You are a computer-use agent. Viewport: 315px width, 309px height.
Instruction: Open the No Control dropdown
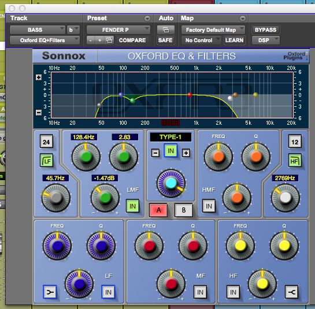tap(201, 40)
